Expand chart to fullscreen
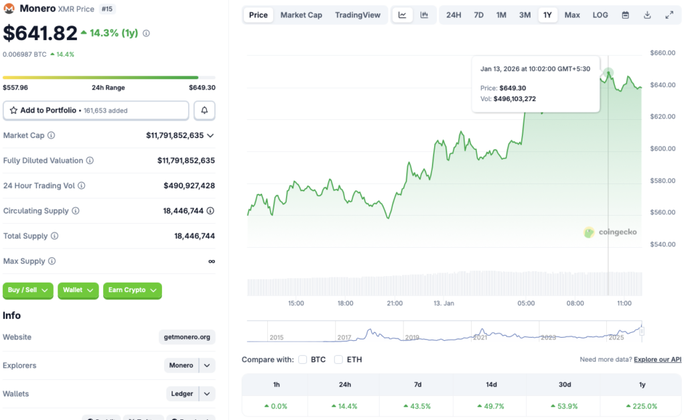Screen dimensions: 686x420 pos(669,14)
